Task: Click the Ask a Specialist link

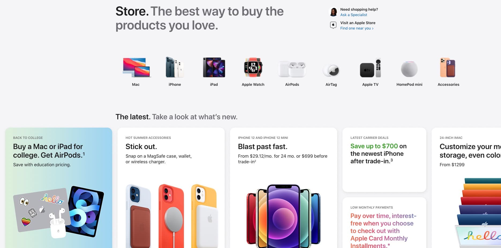Action: (x=353, y=15)
